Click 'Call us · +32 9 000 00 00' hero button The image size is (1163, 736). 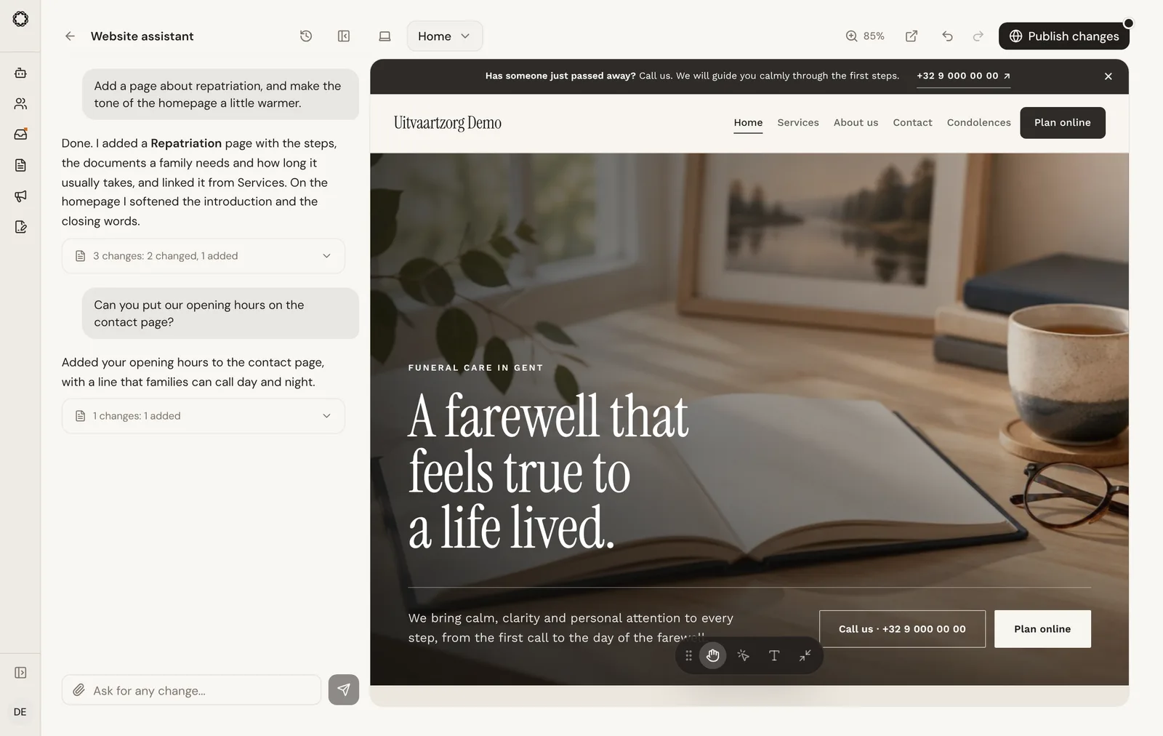click(902, 629)
